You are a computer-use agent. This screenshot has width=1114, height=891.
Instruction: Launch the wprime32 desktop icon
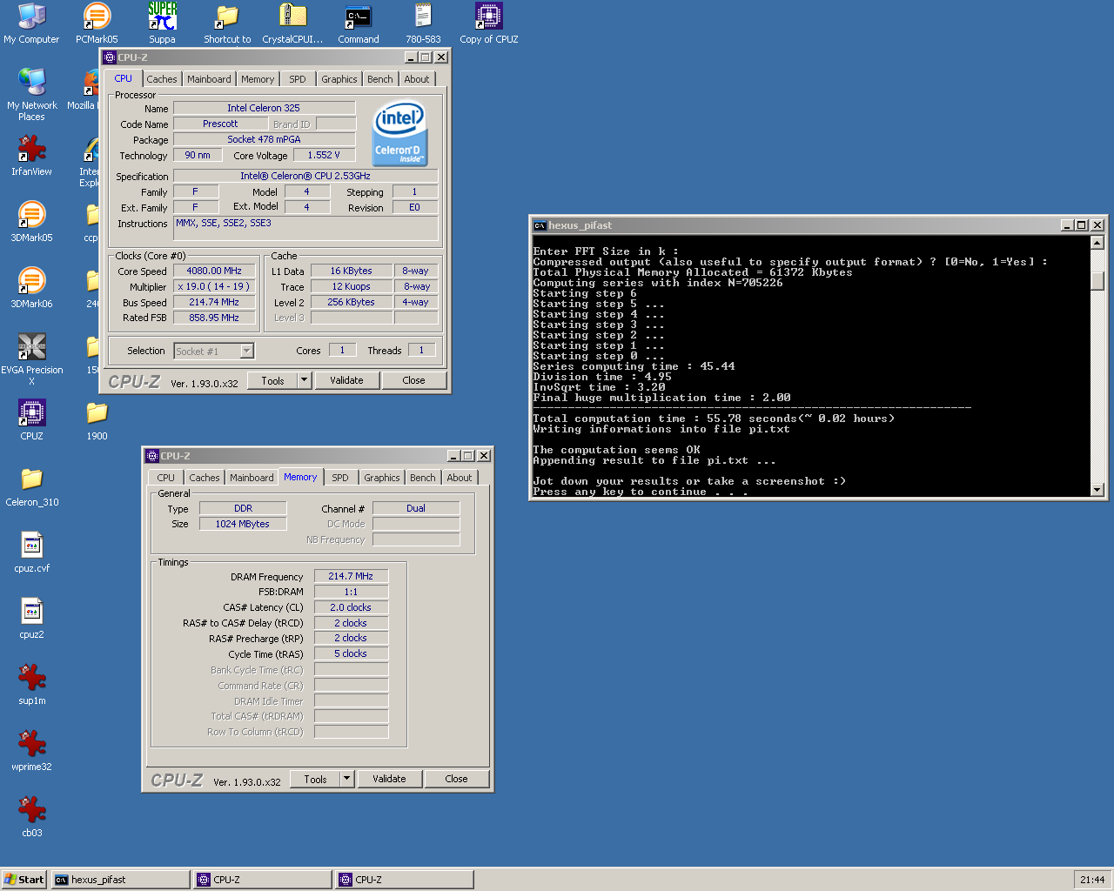[x=31, y=750]
